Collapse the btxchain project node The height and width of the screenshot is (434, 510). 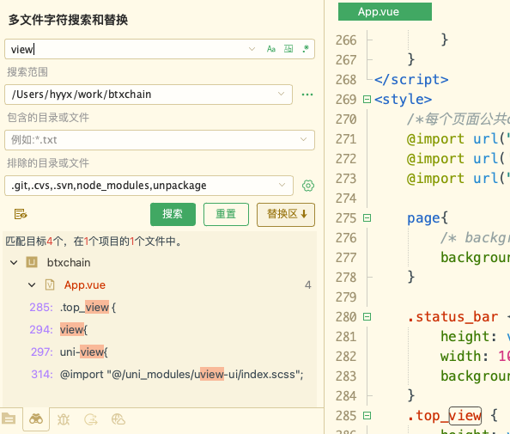click(14, 262)
